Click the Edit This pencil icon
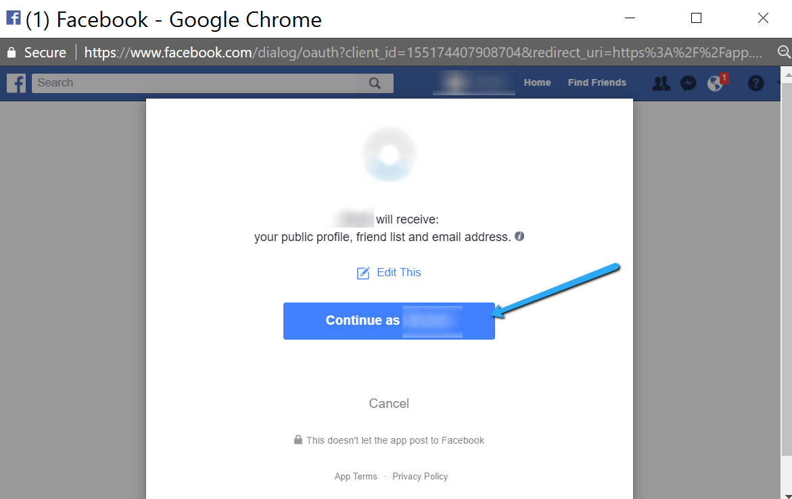This screenshot has width=792, height=499. tap(363, 273)
